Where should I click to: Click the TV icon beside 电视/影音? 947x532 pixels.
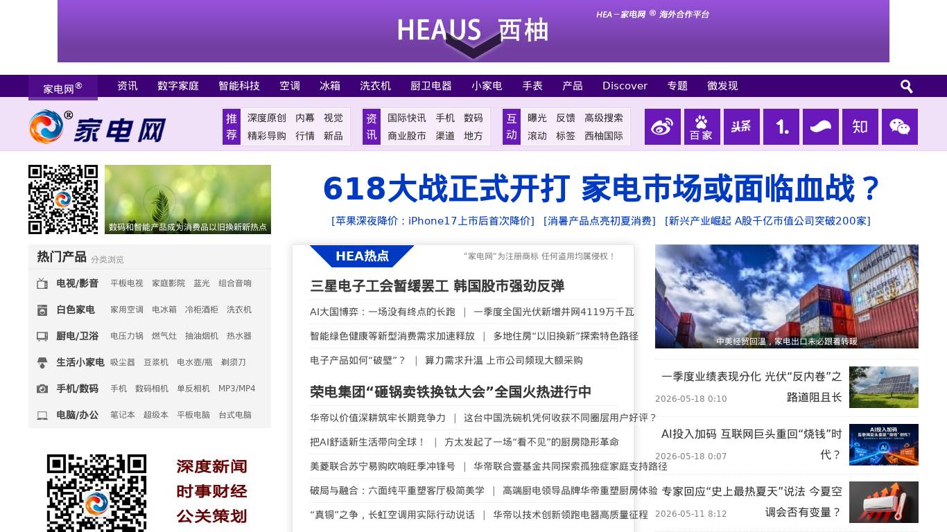(x=42, y=283)
